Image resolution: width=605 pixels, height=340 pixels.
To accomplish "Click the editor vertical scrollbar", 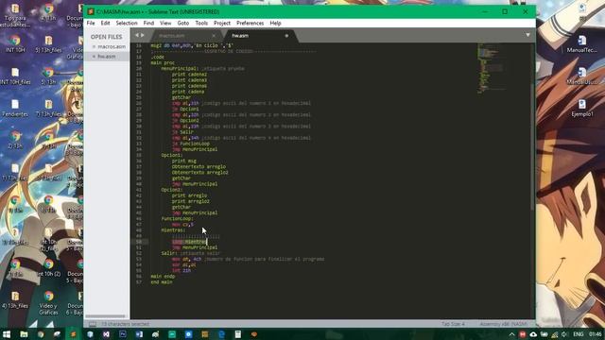I will click(x=532, y=146).
